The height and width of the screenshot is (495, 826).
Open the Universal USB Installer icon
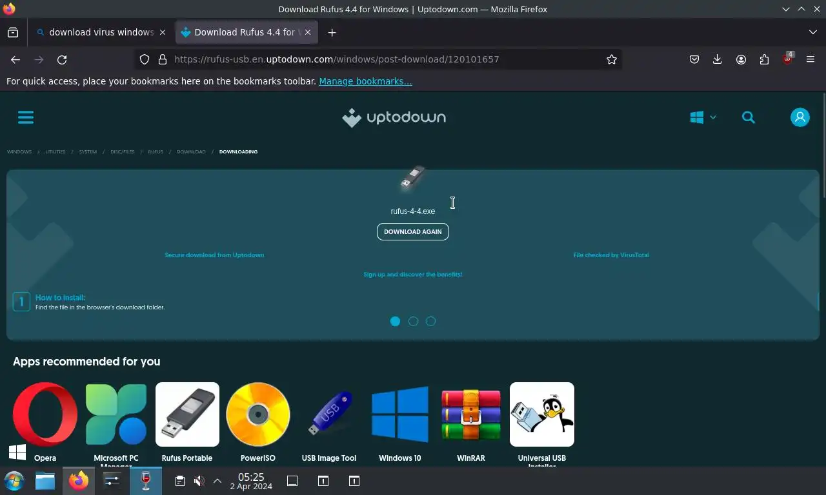coord(542,414)
